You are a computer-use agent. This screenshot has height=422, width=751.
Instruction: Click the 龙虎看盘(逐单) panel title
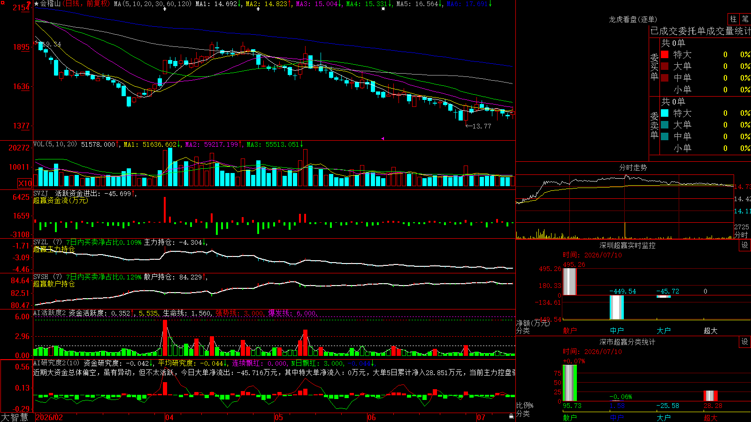point(633,19)
